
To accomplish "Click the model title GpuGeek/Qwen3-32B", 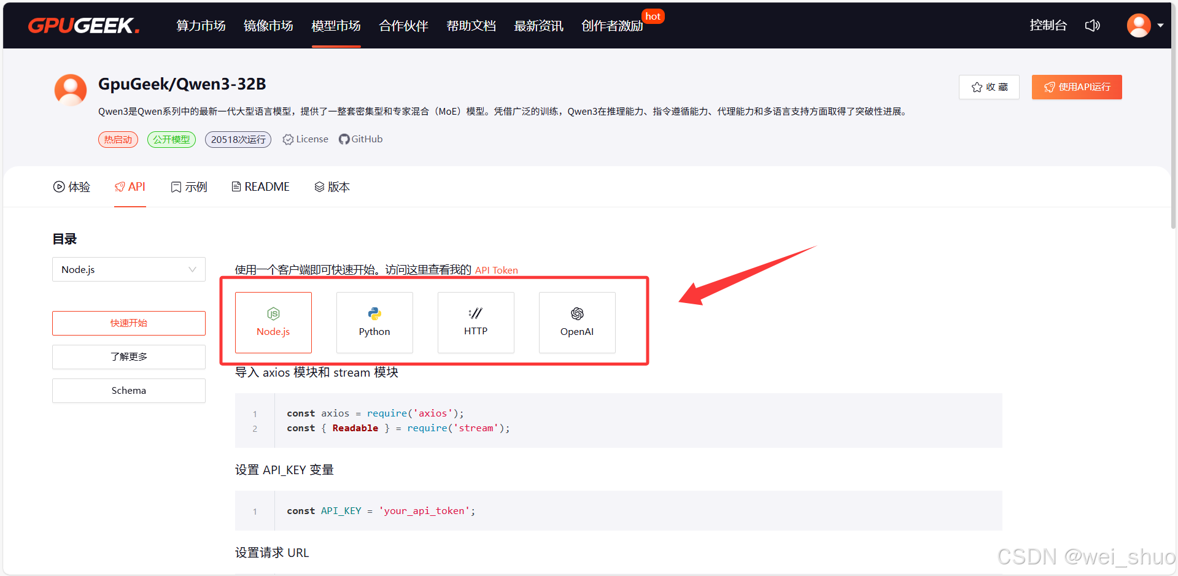I will (x=182, y=84).
